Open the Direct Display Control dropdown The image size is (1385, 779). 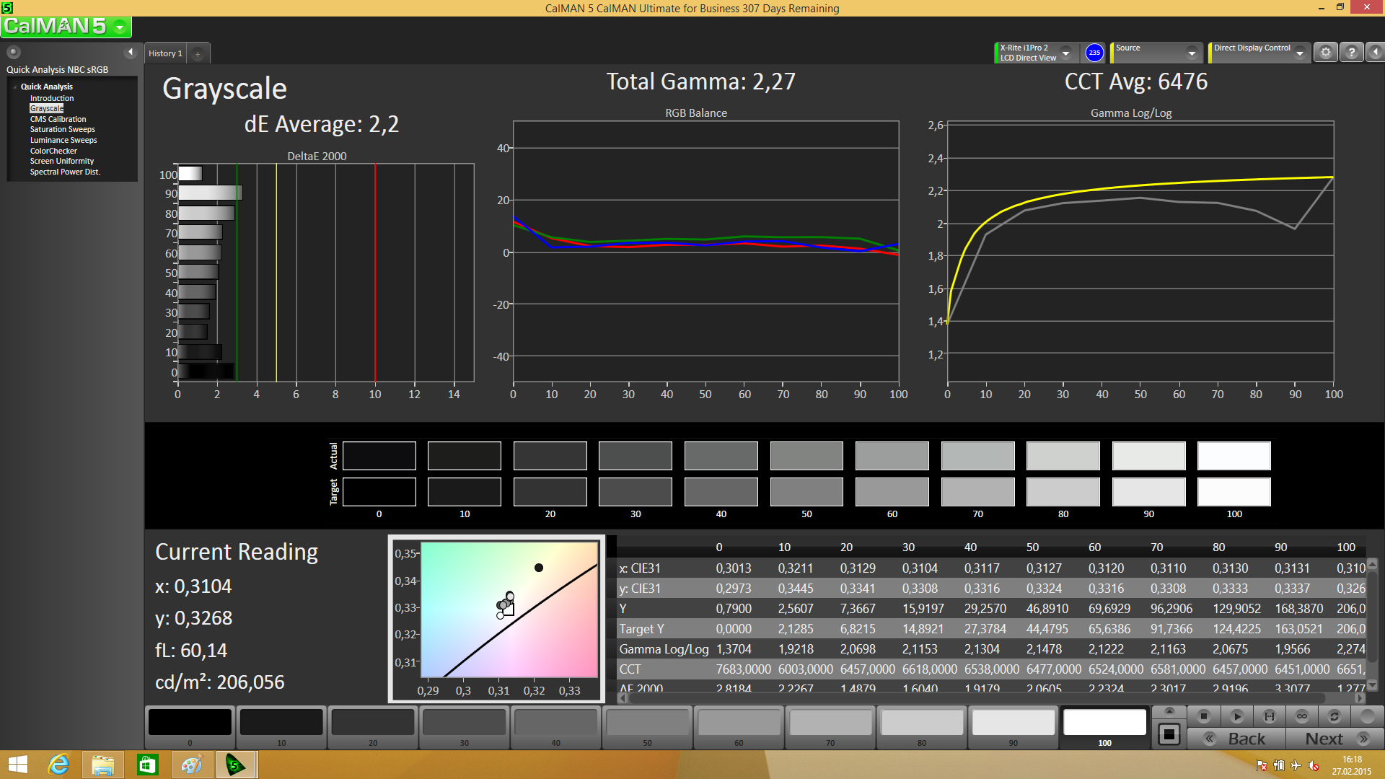pos(1300,53)
